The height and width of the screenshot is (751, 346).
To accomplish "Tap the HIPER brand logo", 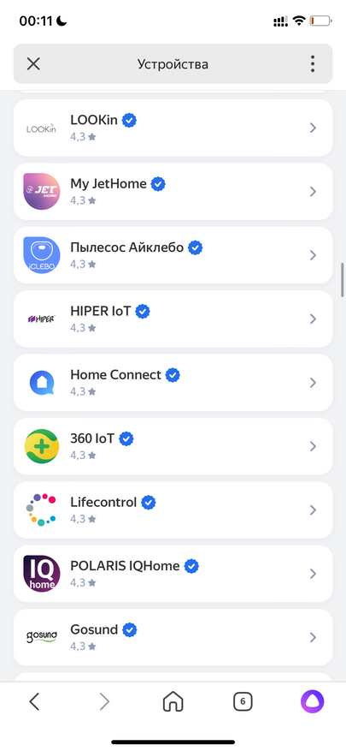I will (x=42, y=319).
